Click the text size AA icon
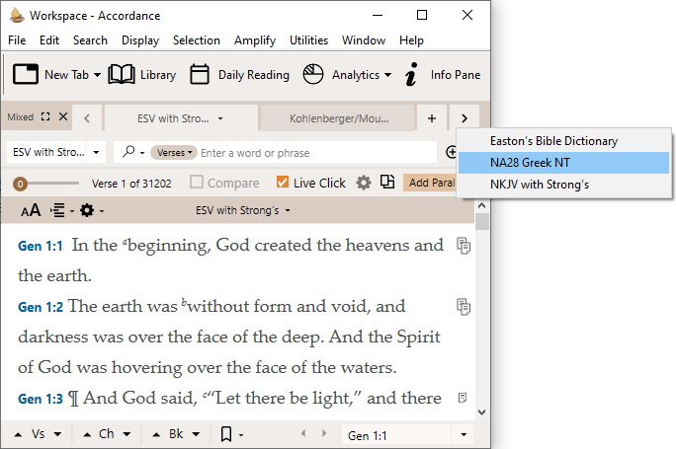Viewport: 676px width, 449px height. (x=31, y=210)
